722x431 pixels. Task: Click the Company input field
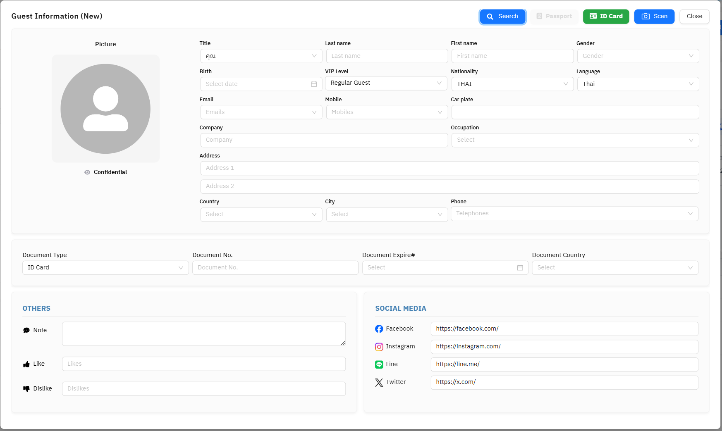[x=324, y=140]
